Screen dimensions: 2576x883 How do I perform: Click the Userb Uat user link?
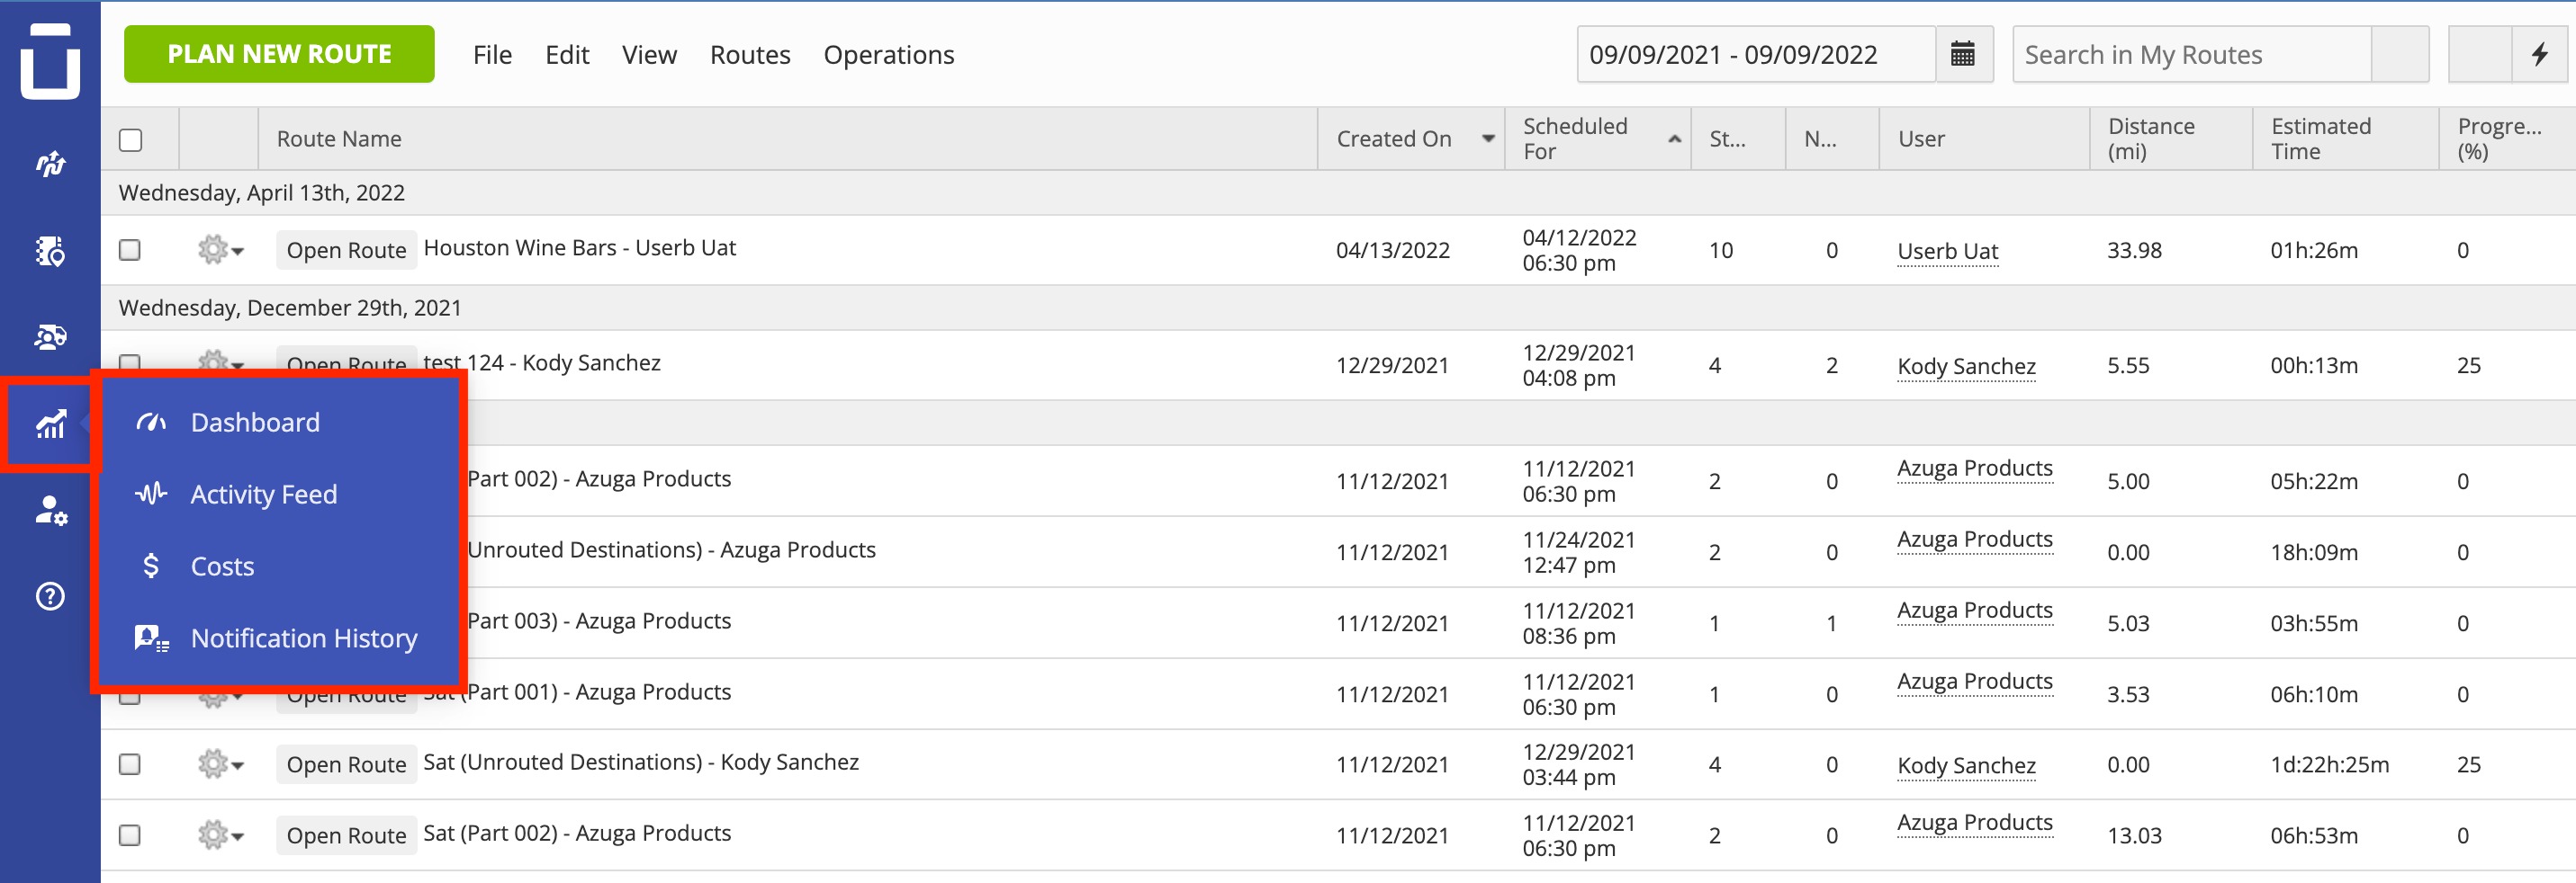pyautogui.click(x=1947, y=252)
